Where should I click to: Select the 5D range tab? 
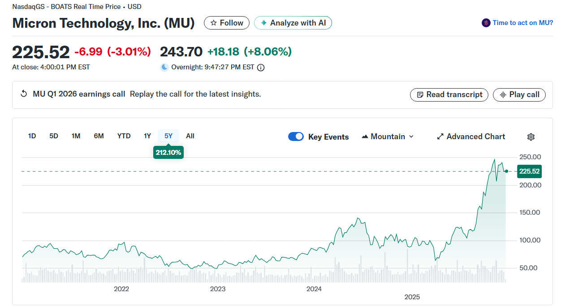coord(54,136)
